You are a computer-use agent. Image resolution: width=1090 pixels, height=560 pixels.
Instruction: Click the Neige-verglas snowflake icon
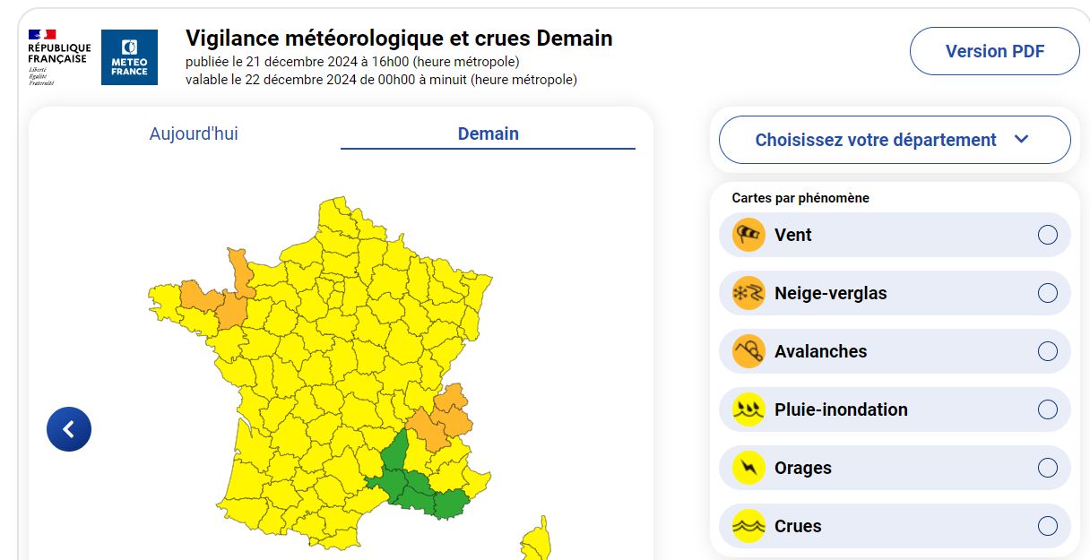pos(748,293)
